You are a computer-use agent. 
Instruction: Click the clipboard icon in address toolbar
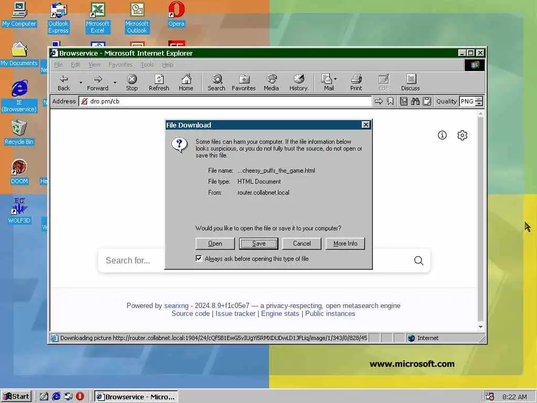coord(427,101)
